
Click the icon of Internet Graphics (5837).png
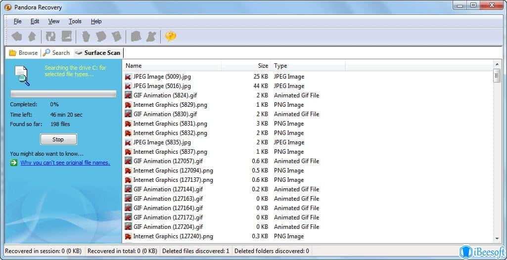pos(128,152)
